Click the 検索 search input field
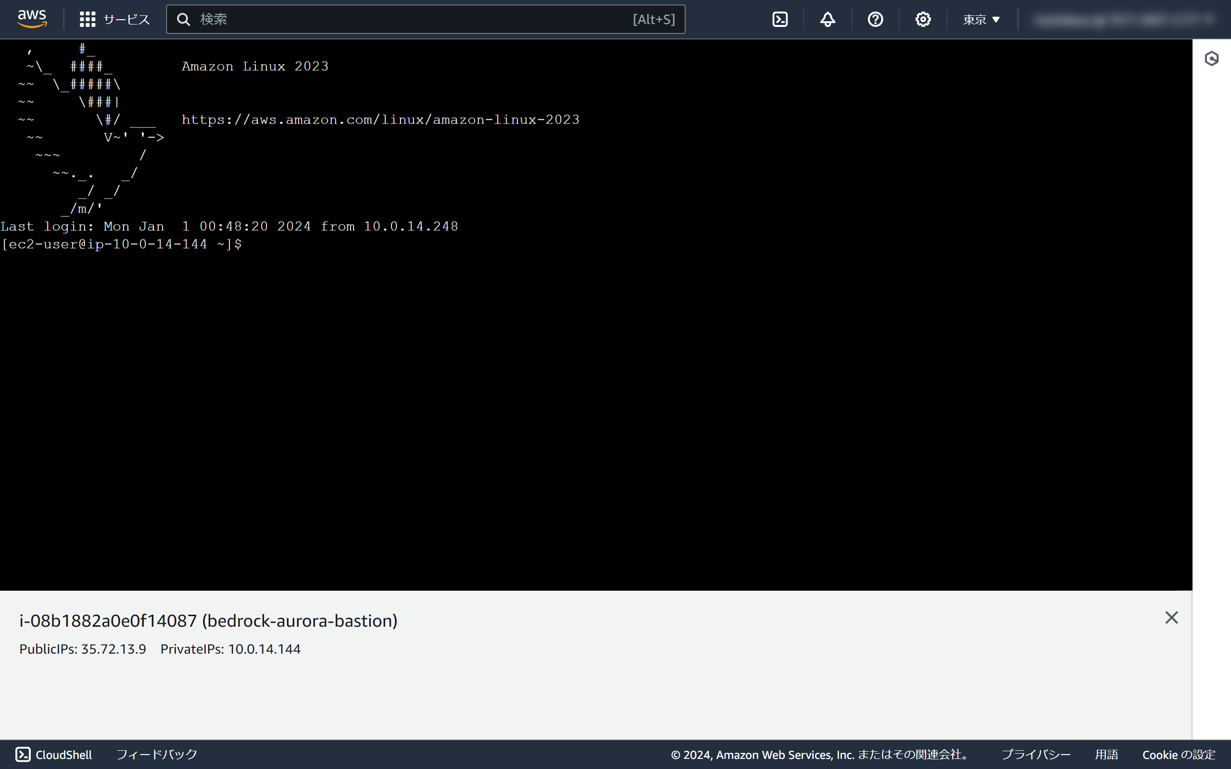This screenshot has height=769, width=1231. [x=407, y=19]
